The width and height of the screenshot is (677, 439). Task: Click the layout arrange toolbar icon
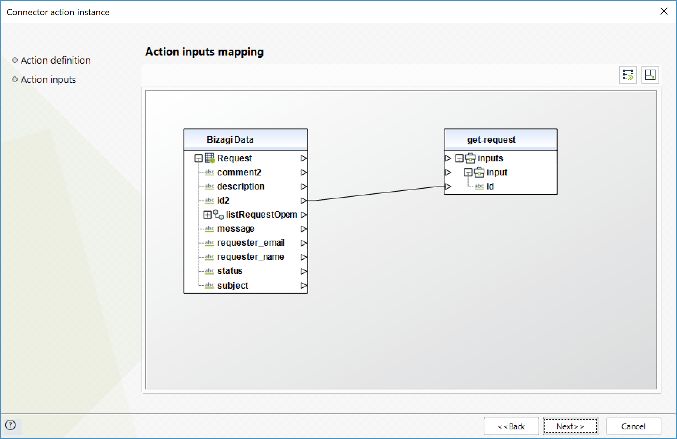[650, 75]
